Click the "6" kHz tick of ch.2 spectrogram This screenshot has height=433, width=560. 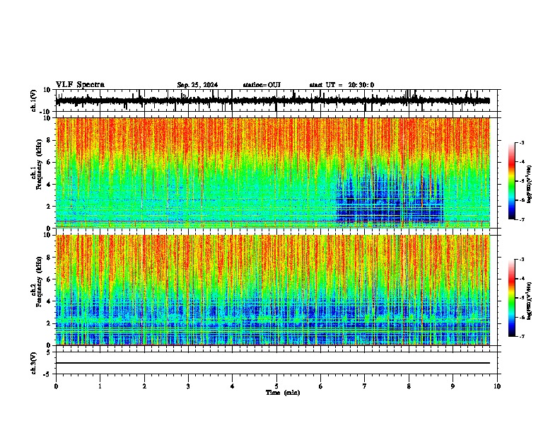point(49,279)
